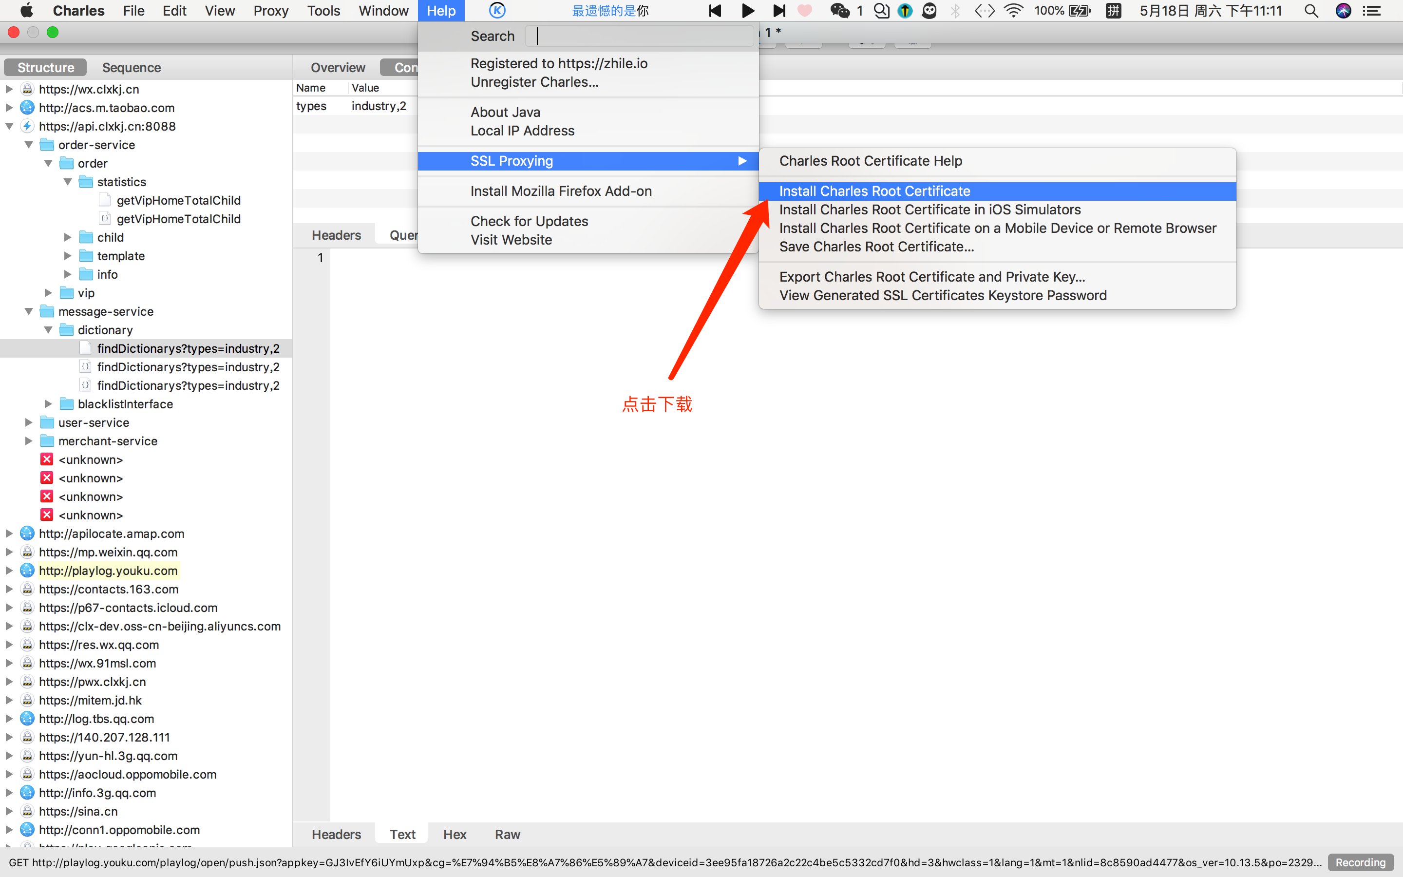Open the Siri icon in menu bar
1403x877 pixels.
click(x=1343, y=10)
